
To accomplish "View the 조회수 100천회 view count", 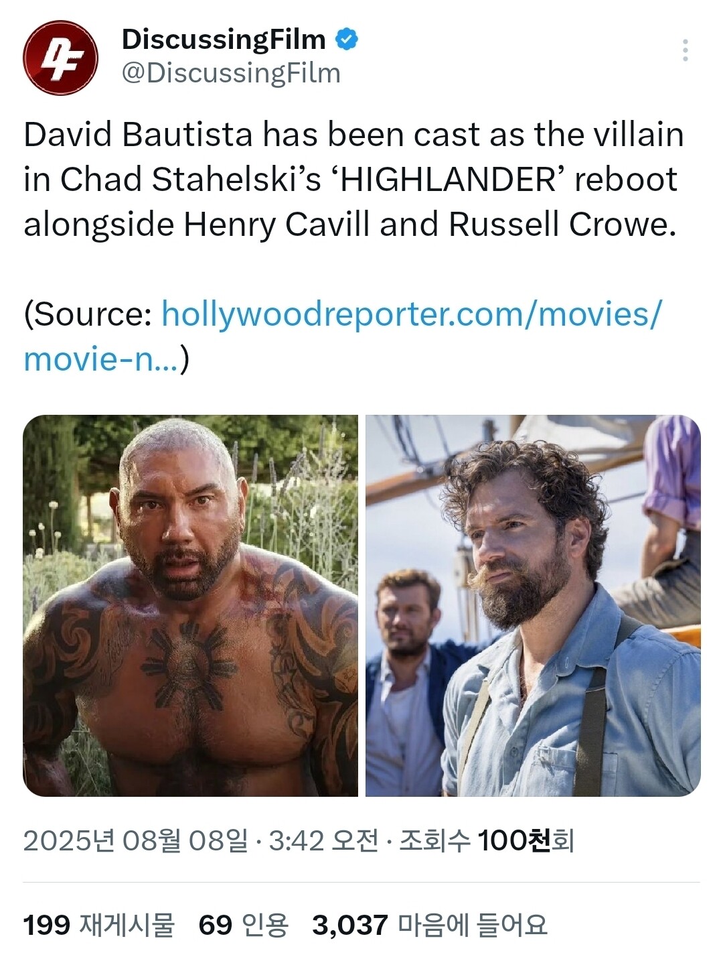I will tap(487, 840).
